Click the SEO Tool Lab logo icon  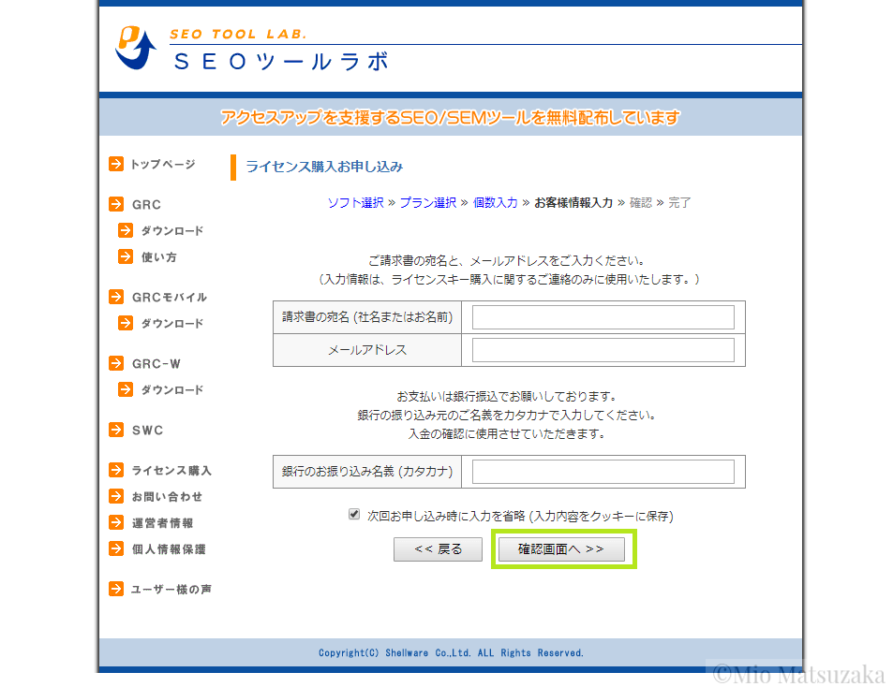[136, 48]
